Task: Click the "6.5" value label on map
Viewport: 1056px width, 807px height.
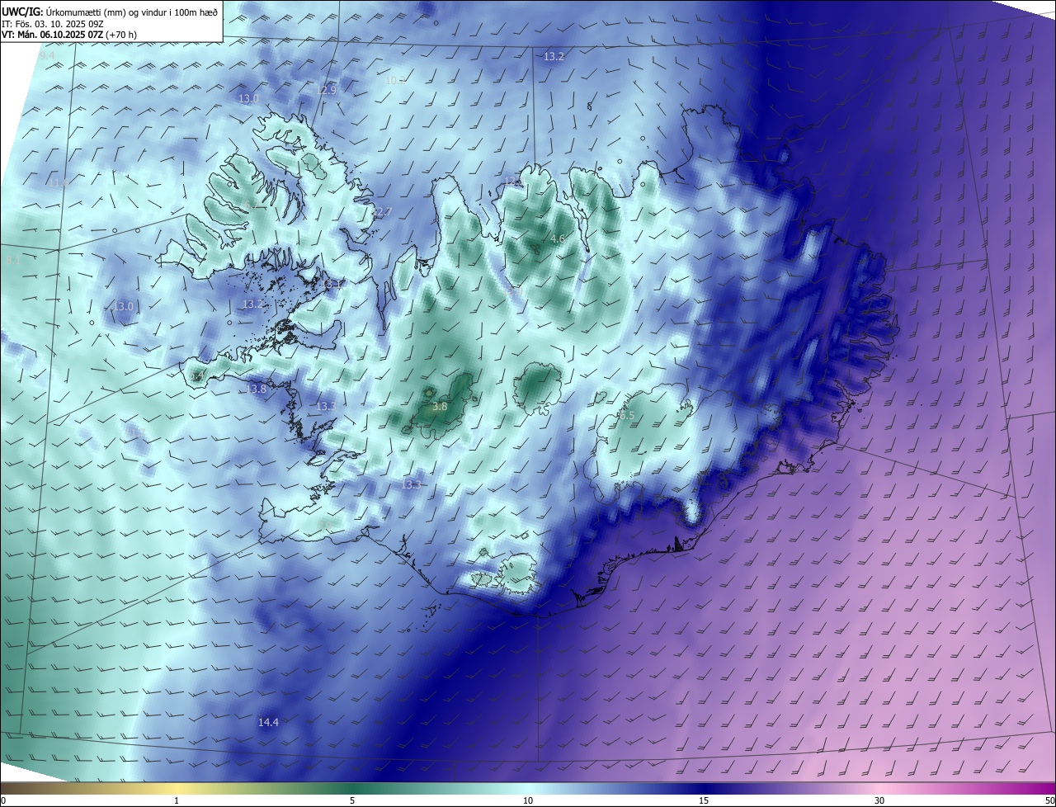Action: [626, 415]
